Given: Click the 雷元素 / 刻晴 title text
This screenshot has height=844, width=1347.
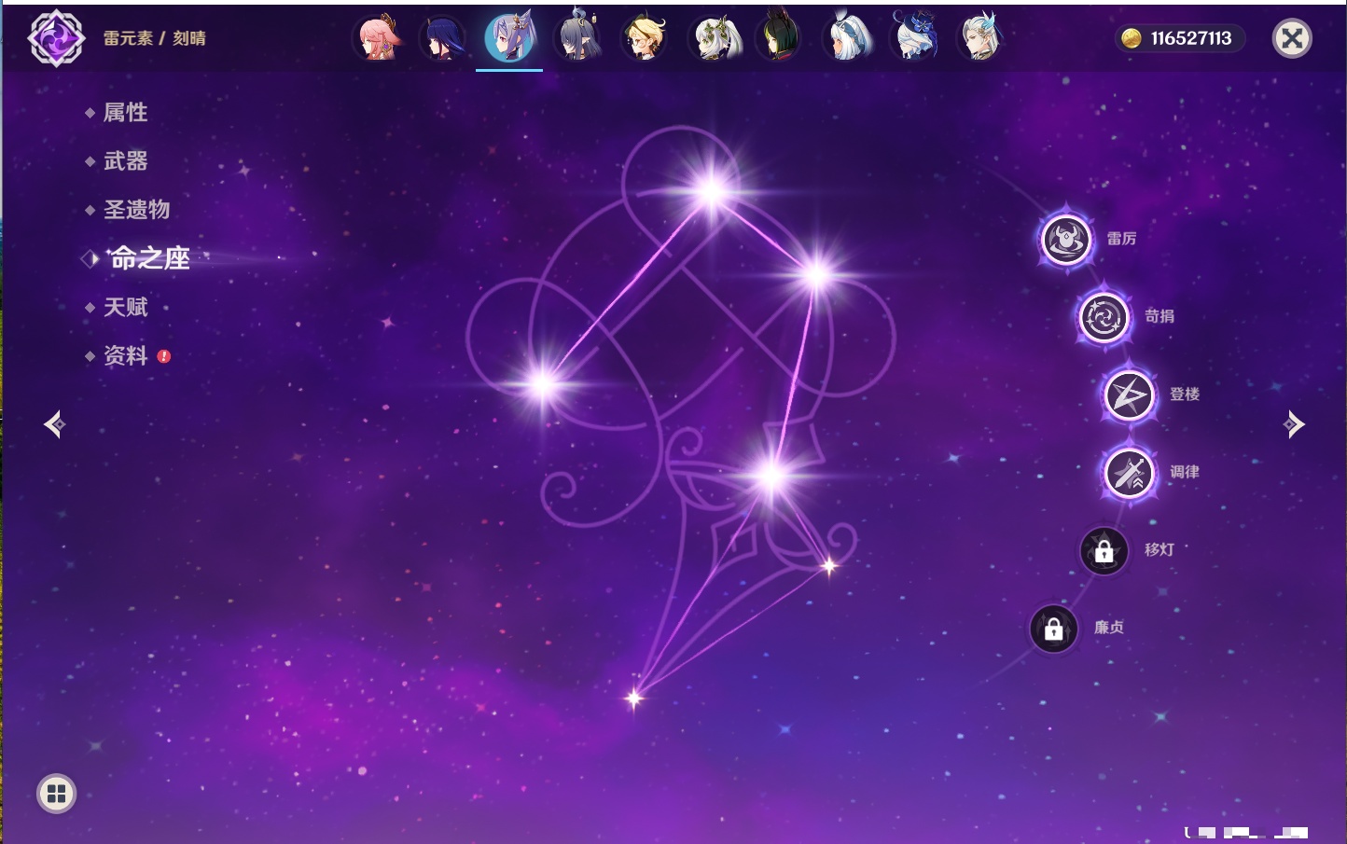Looking at the screenshot, I should (155, 38).
